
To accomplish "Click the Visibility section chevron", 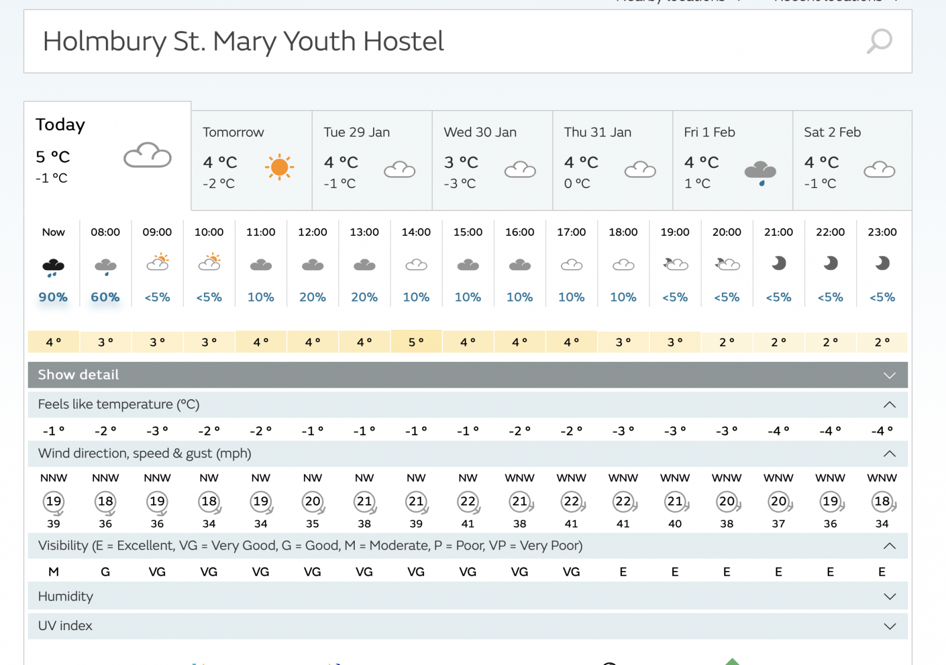I will (x=889, y=546).
